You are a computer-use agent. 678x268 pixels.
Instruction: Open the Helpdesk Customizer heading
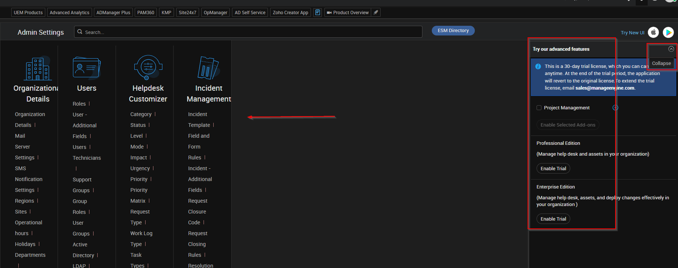pos(148,93)
